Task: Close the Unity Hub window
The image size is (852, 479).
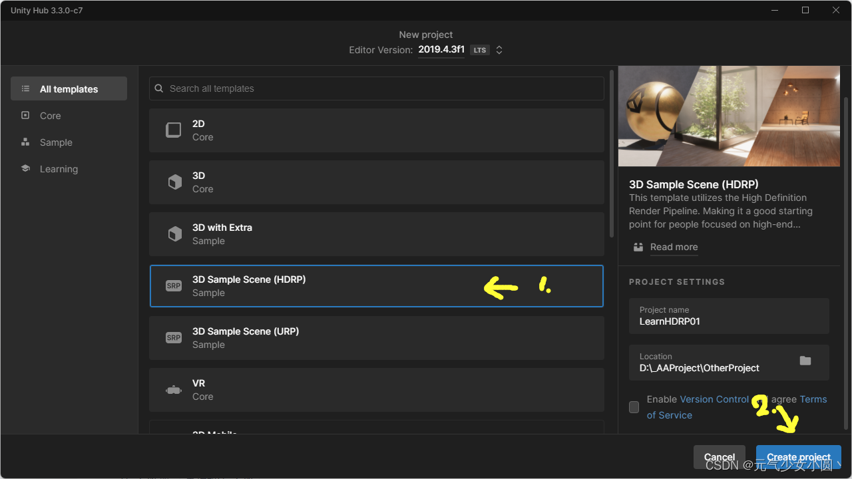Action: coord(836,10)
